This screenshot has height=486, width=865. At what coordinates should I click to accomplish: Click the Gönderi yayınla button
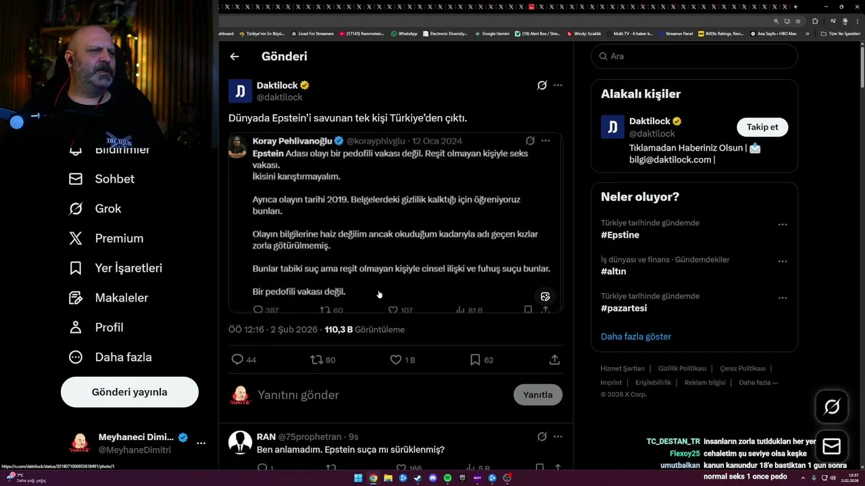point(130,392)
